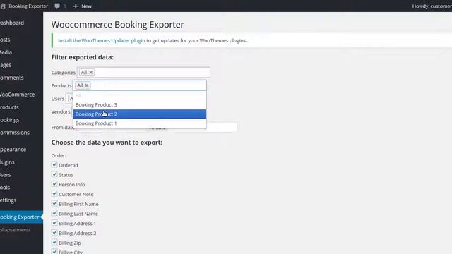
Task: Toggle the Order Id checkbox
Action: [54, 164]
